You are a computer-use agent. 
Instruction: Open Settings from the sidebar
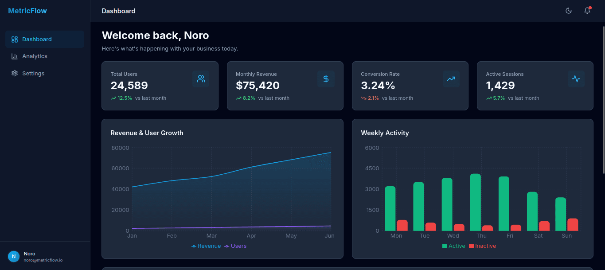(45, 73)
